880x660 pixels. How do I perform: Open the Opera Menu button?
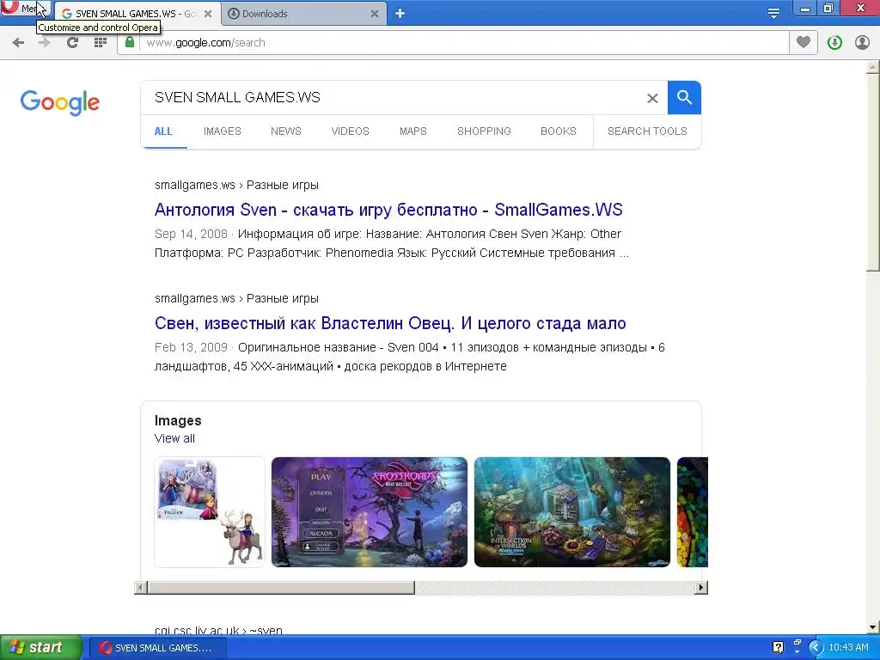click(x=25, y=9)
